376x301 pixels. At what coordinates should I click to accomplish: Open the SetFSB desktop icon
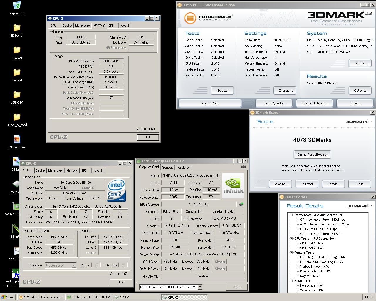point(16,251)
